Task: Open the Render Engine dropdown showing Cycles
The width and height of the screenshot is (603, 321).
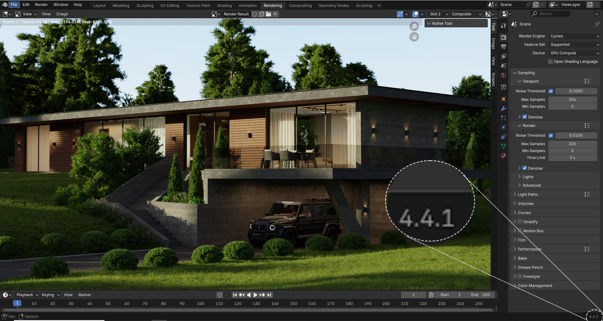Action: (x=574, y=36)
